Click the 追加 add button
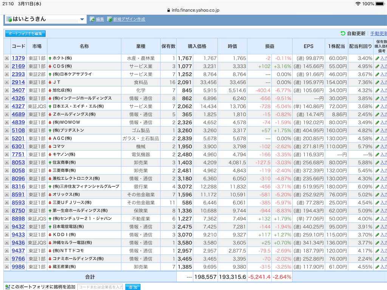This screenshot has height=290, width=387. point(133,287)
